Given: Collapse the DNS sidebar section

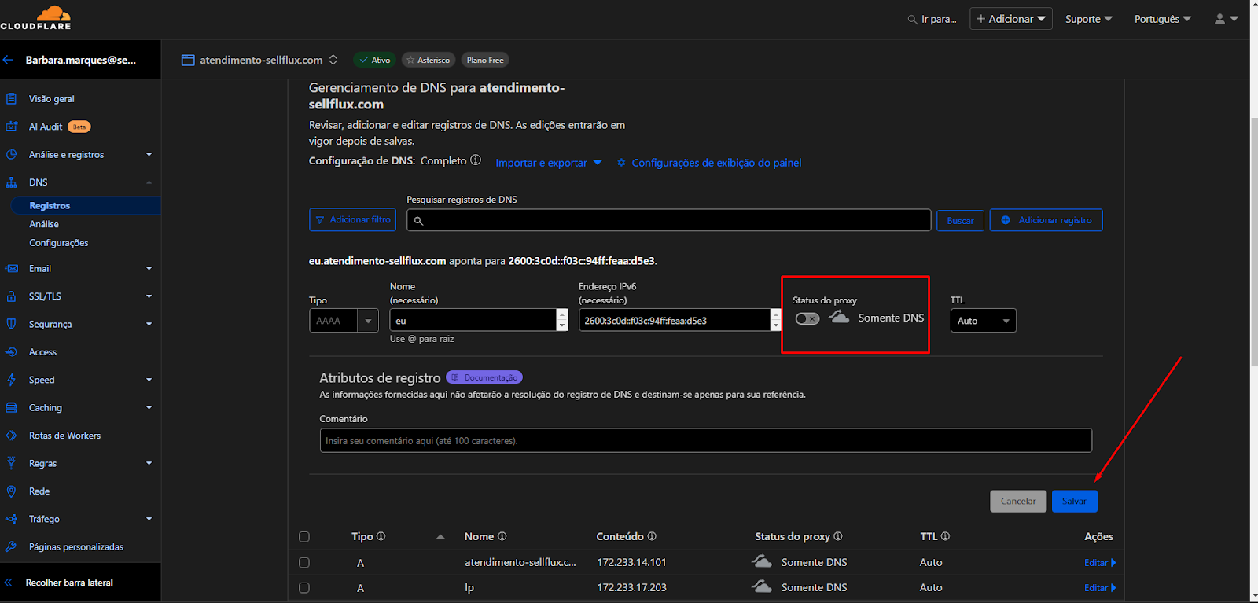Looking at the screenshot, I should (149, 182).
